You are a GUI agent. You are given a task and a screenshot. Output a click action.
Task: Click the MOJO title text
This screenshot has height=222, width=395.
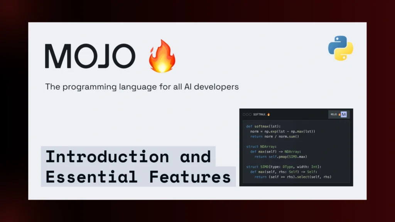pyautogui.click(x=90, y=56)
